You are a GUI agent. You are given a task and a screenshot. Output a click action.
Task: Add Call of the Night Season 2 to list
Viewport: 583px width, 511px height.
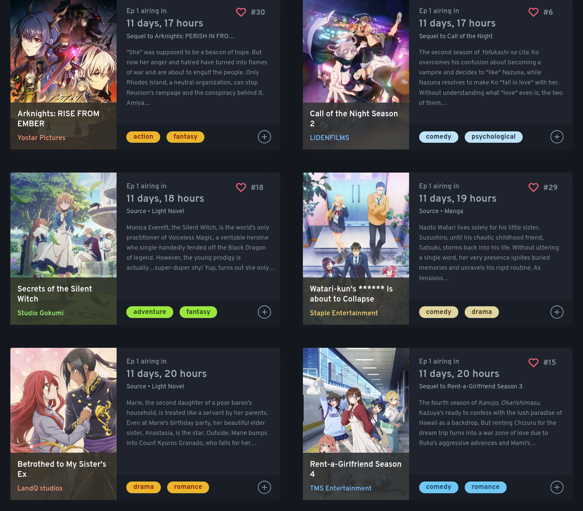coord(557,137)
